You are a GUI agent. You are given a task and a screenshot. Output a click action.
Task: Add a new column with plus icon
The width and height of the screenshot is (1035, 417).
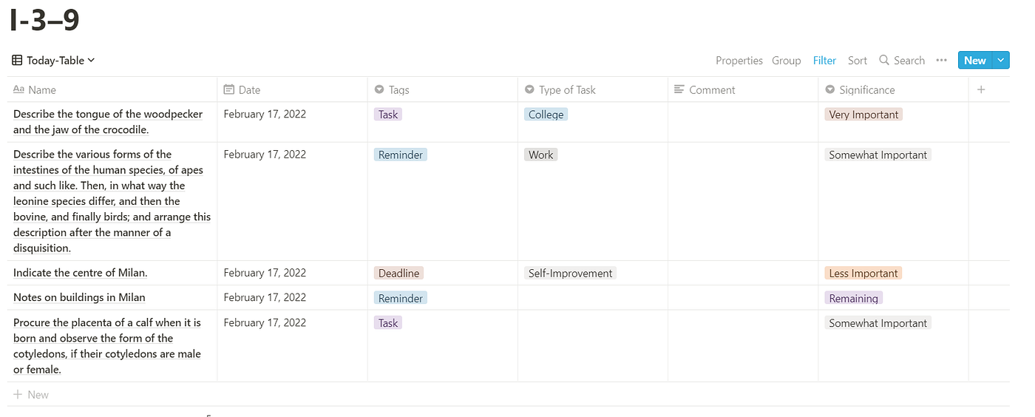[981, 89]
